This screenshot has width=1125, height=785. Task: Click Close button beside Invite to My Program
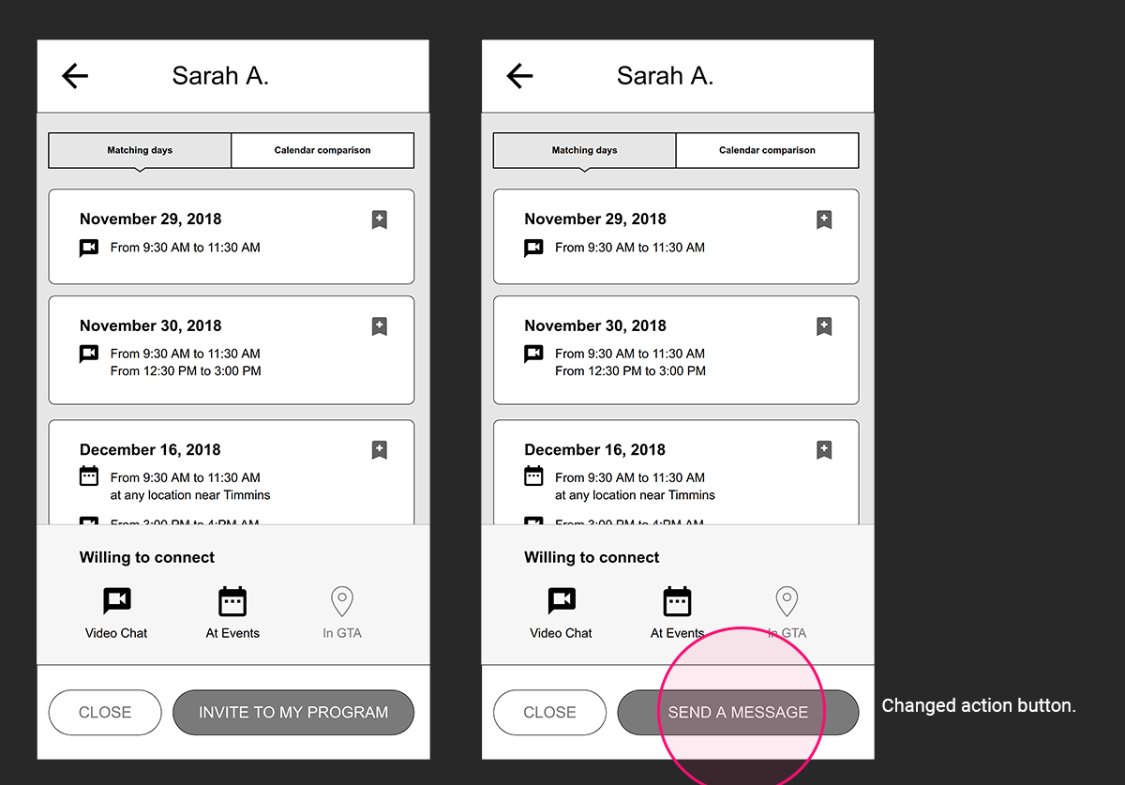click(105, 713)
